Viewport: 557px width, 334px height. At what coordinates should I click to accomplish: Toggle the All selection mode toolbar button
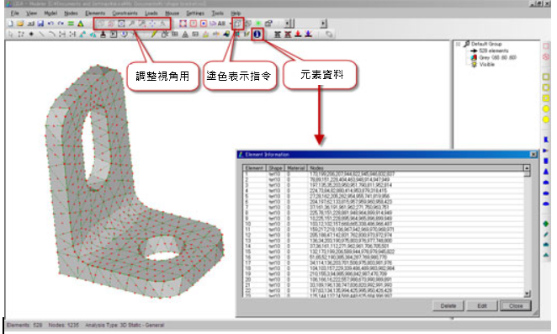[221, 24]
